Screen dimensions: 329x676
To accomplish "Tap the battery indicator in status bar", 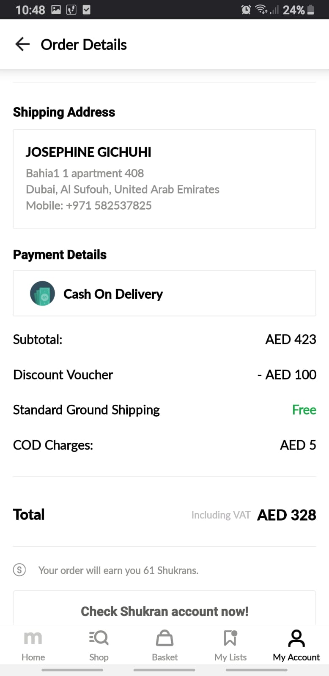I will coord(311,10).
